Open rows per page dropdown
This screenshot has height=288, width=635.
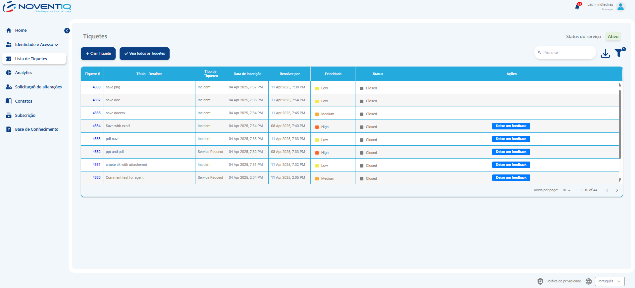[566, 190]
